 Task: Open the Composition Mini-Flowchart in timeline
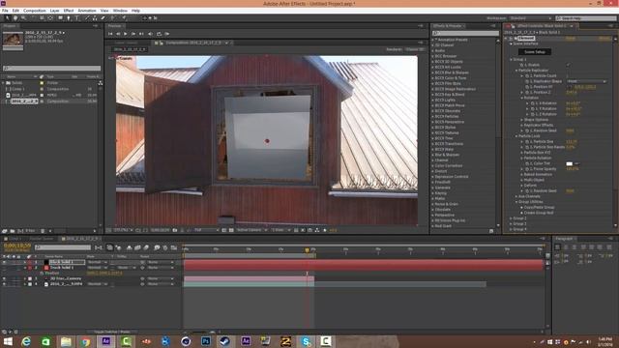pyautogui.click(x=99, y=247)
